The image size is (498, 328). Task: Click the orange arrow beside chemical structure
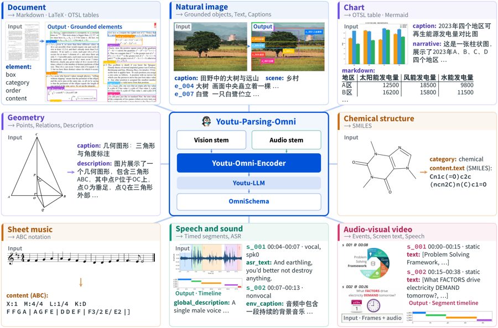423,172
